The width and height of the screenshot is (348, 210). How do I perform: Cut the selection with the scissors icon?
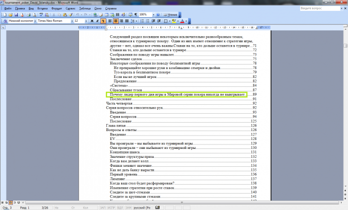pyautogui.click(x=54, y=15)
